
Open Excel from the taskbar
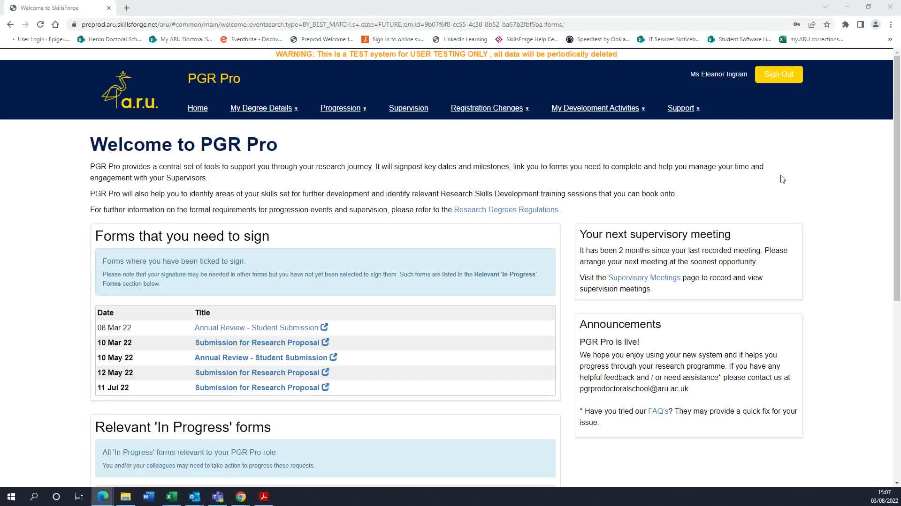[x=172, y=497]
